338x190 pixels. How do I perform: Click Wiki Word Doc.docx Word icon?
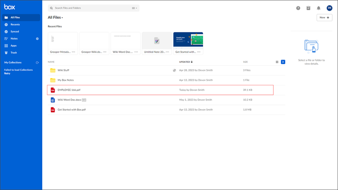pyautogui.click(x=52, y=100)
